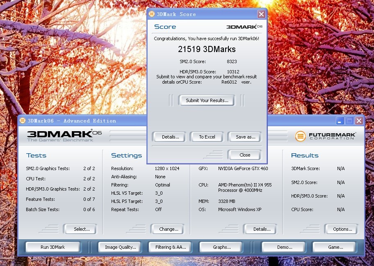This screenshot has height=266, width=374.
Task: Click the Save as... button
Action: [x=245, y=137]
